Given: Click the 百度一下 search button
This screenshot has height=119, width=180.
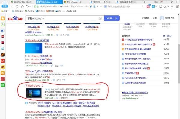Looking at the screenshot, I should click(x=112, y=18).
